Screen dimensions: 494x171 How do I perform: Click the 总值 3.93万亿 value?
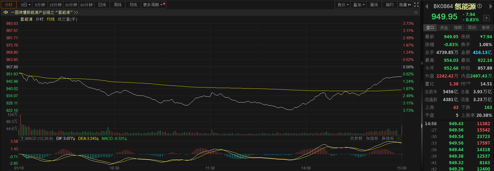(482, 92)
